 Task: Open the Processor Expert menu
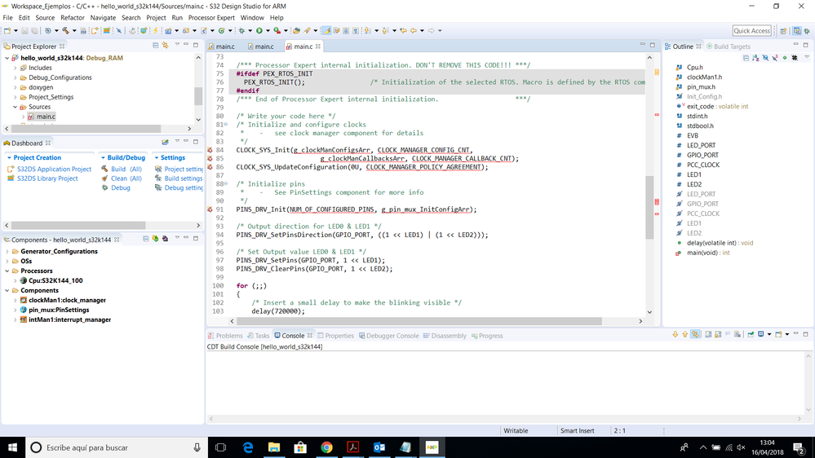tap(211, 18)
